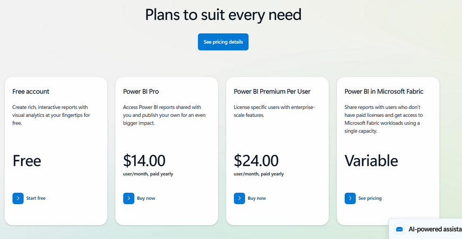This screenshot has height=239, width=462.
Task: Open the Start free link text
Action: point(36,198)
